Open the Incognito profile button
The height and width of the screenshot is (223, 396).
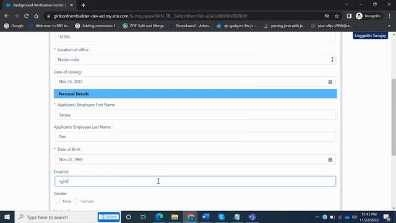coord(369,16)
